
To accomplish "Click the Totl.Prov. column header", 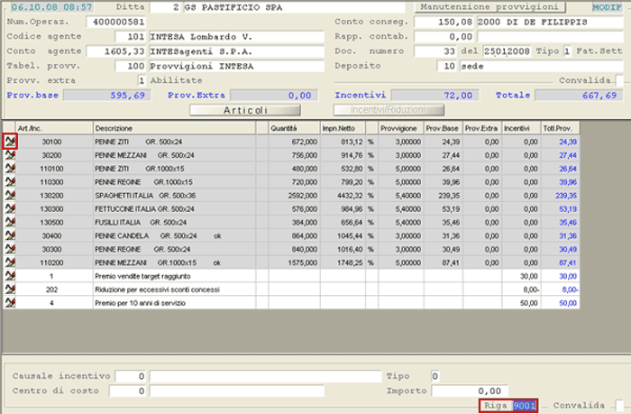I will (561, 128).
